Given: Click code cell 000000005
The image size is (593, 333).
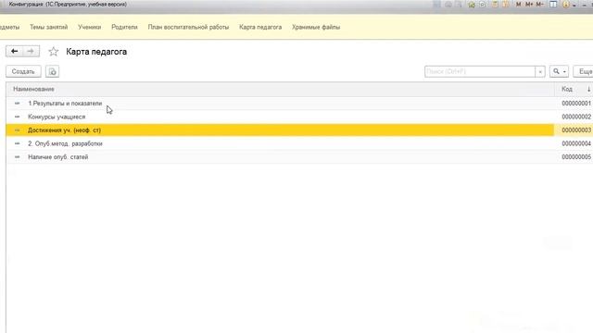Looking at the screenshot, I should pos(576,157).
